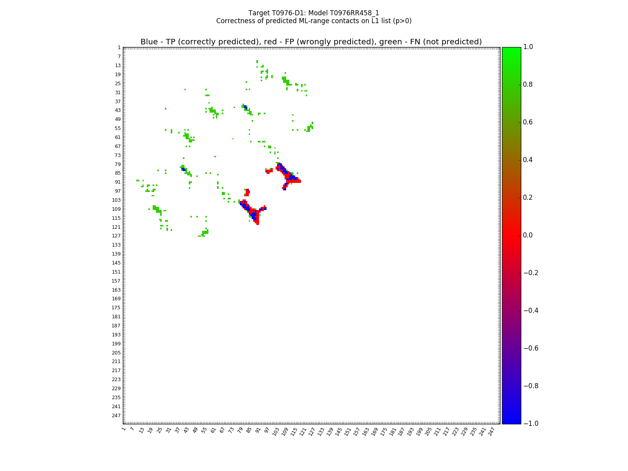Click the red middle of the colorbar
Screen dimensions: 628x471
click(511, 235)
